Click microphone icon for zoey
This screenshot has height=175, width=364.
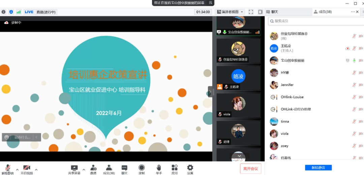tap(354, 146)
